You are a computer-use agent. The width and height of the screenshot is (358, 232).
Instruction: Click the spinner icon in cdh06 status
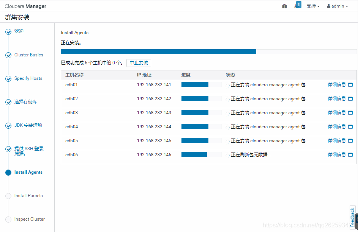pyautogui.click(x=228, y=156)
